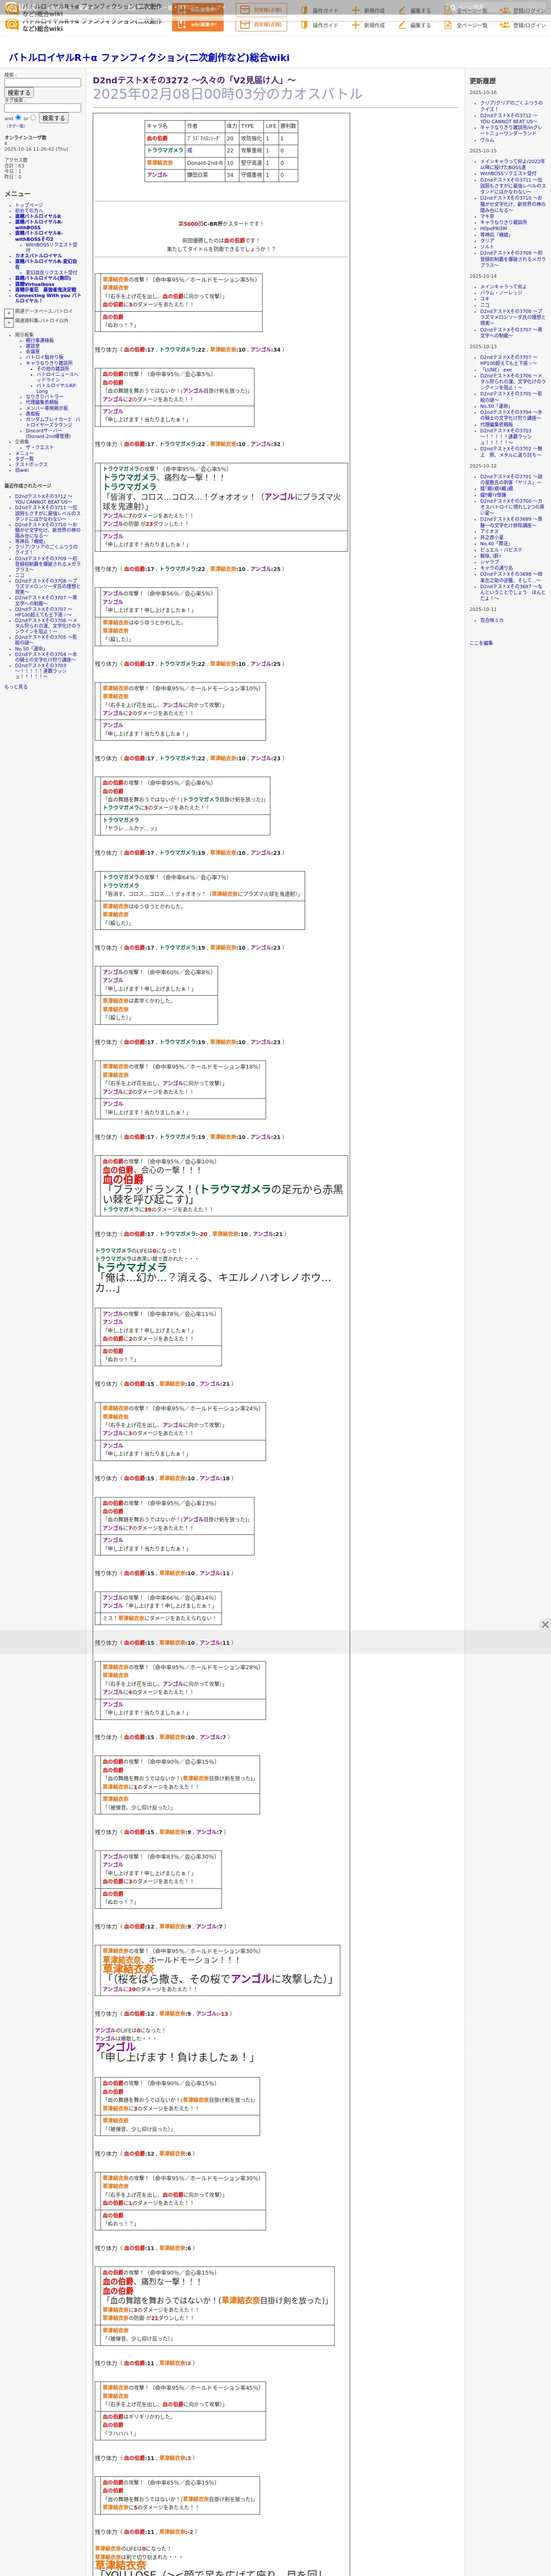
Task: Open 変幻自在リクエスト受付 in the left menu
Action: [51, 272]
